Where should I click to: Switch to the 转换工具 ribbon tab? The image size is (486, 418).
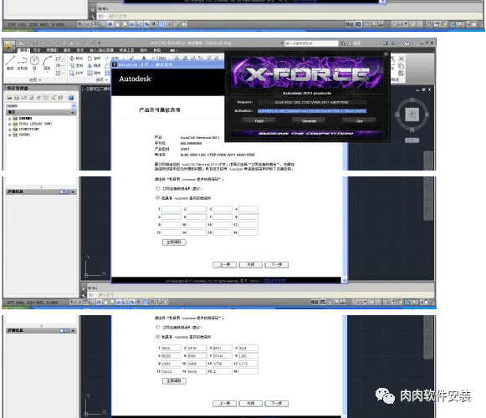(127, 50)
